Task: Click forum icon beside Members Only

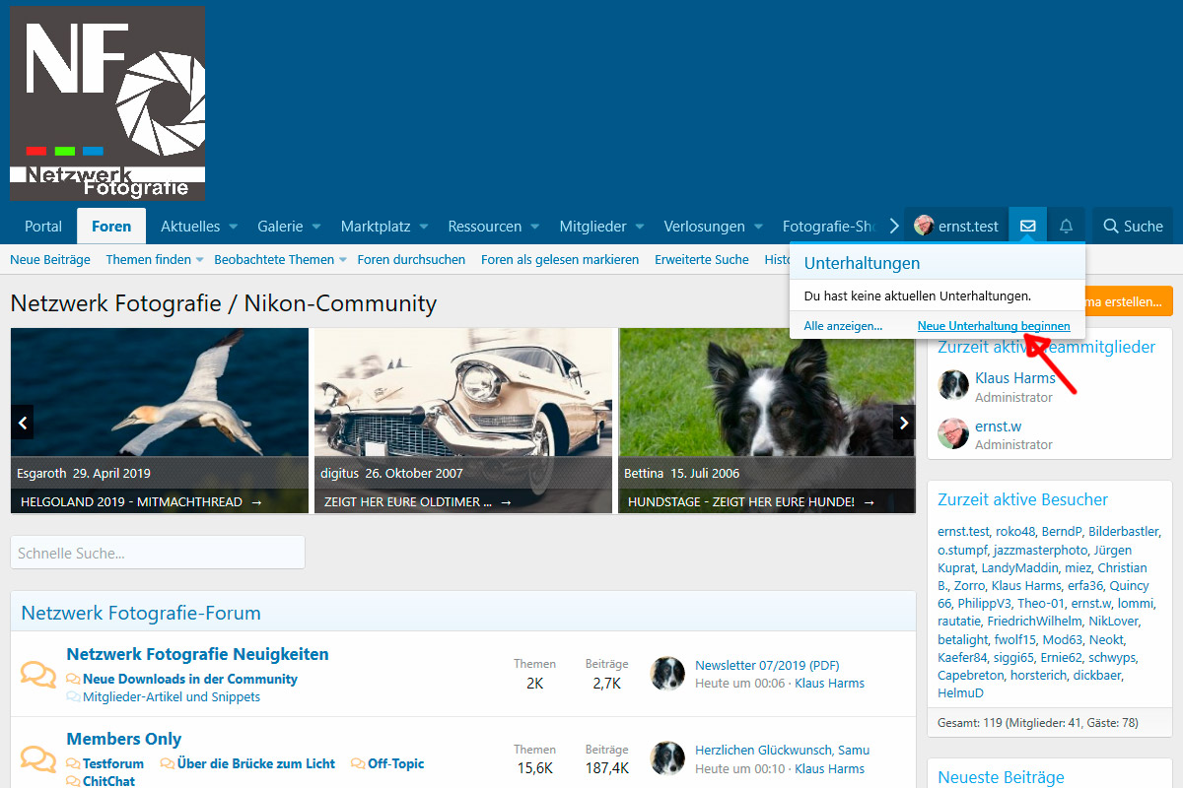Action: pyautogui.click(x=38, y=759)
